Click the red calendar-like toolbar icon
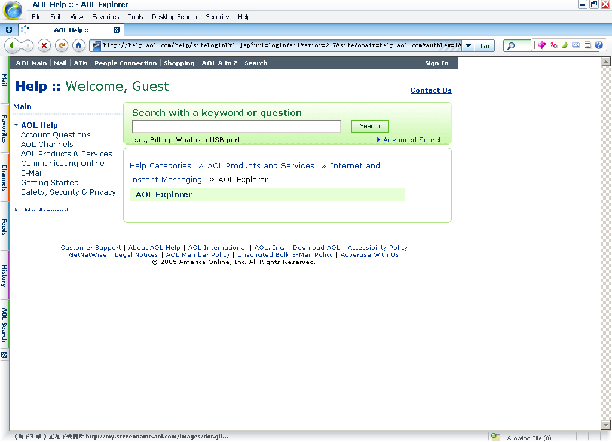Viewport: 612px width, 442px height. coord(587,45)
